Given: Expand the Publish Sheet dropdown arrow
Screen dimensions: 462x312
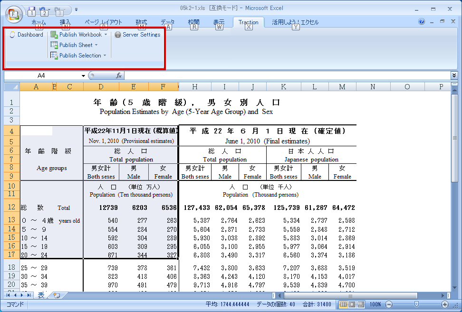Looking at the screenshot, I should click(96, 45).
